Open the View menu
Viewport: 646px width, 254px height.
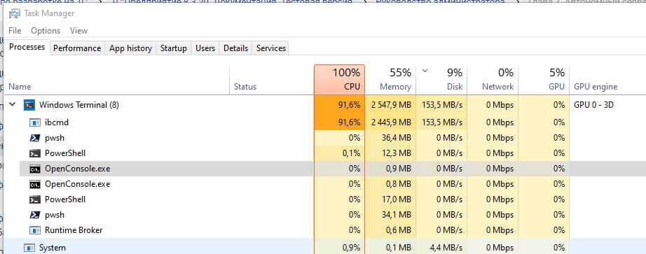click(x=78, y=31)
